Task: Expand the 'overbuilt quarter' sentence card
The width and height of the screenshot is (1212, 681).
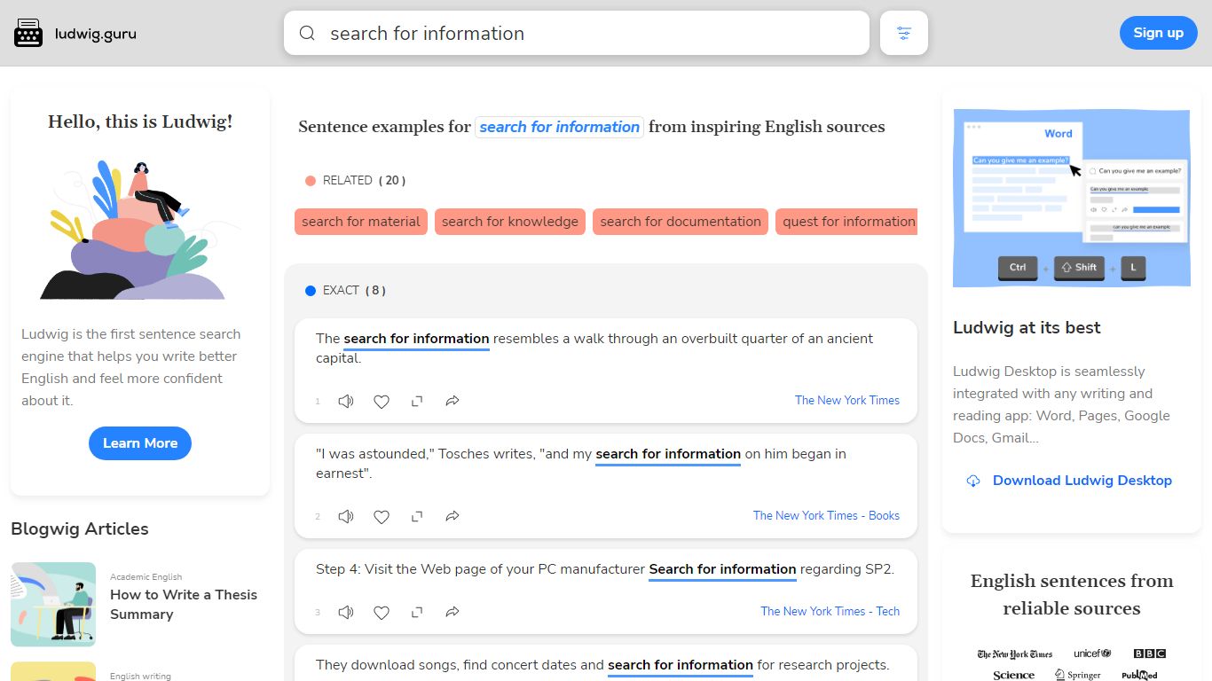Action: 417,402
